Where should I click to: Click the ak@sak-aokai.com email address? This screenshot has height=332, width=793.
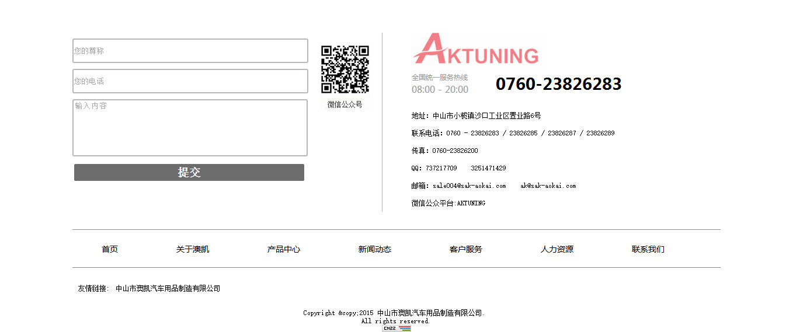tap(548, 186)
